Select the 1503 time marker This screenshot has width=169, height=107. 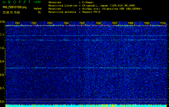click(x=50, y=23)
